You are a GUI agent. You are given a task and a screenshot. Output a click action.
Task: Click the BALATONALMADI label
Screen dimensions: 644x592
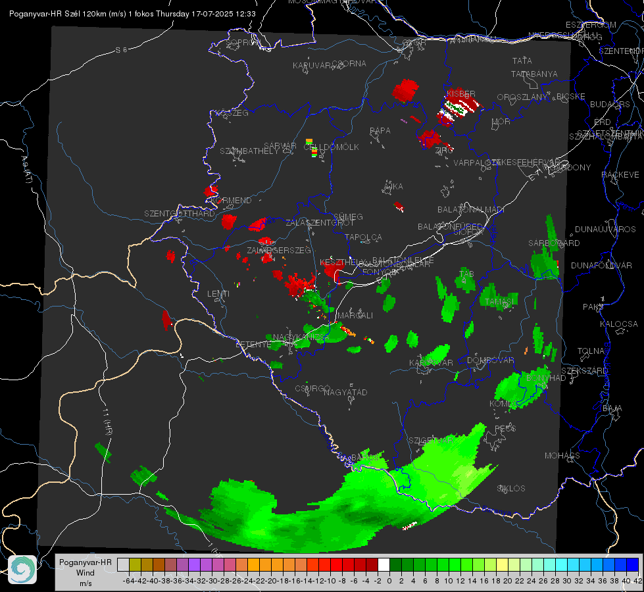coord(471,210)
